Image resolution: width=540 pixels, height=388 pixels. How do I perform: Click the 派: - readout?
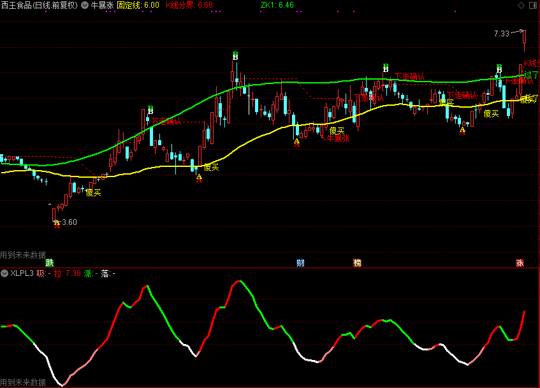[91, 273]
